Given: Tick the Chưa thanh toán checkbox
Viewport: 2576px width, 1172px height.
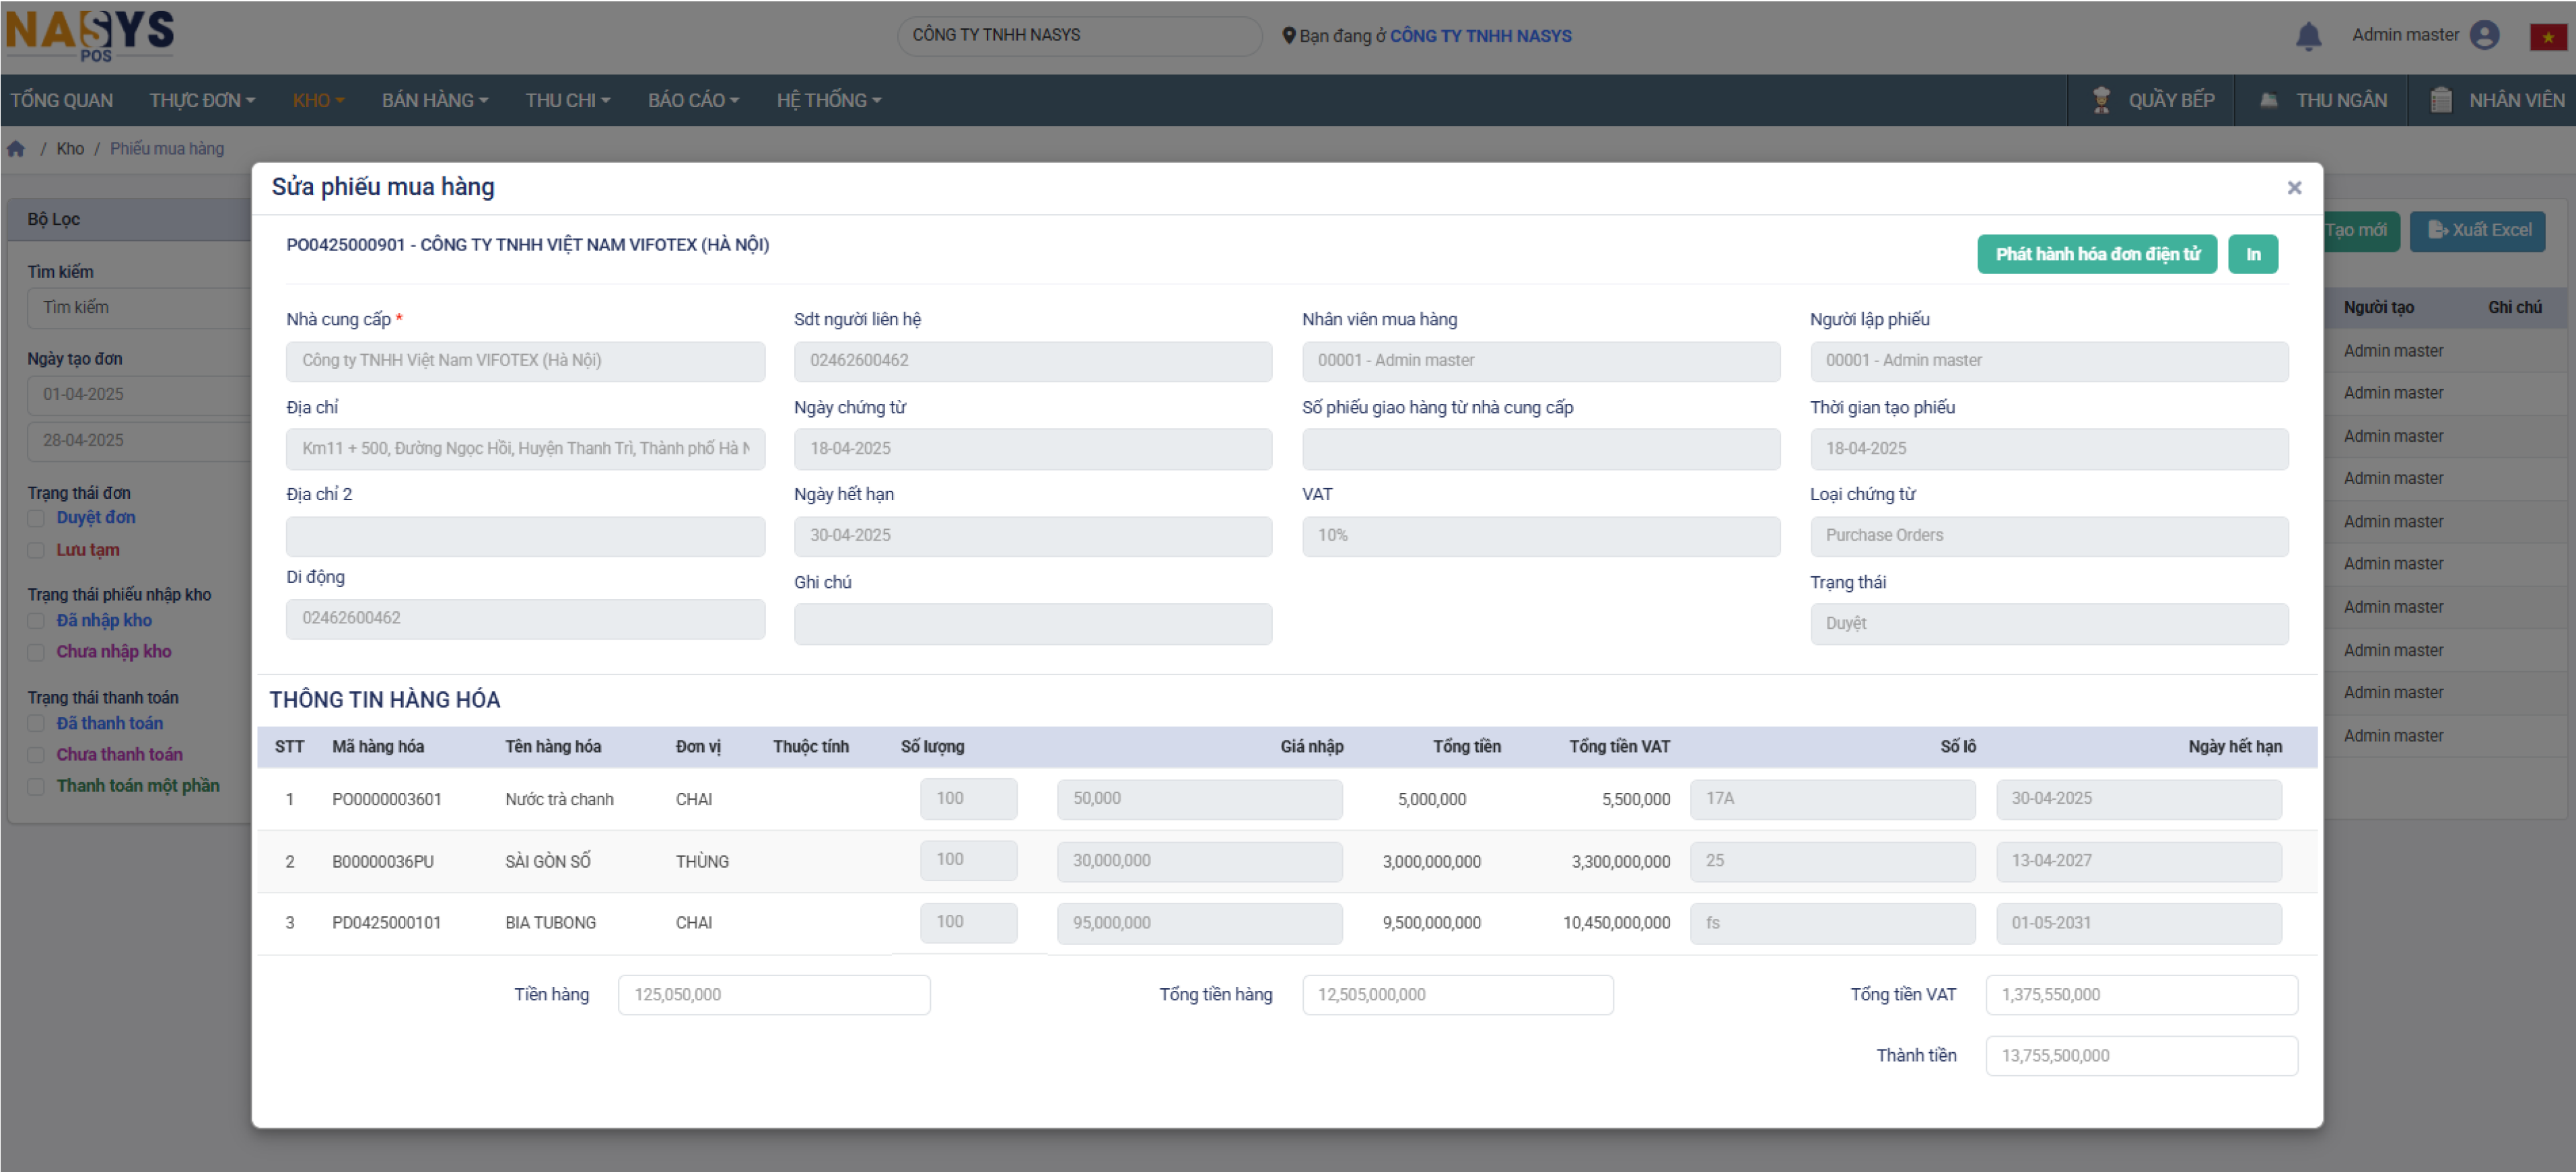Looking at the screenshot, I should 36,755.
